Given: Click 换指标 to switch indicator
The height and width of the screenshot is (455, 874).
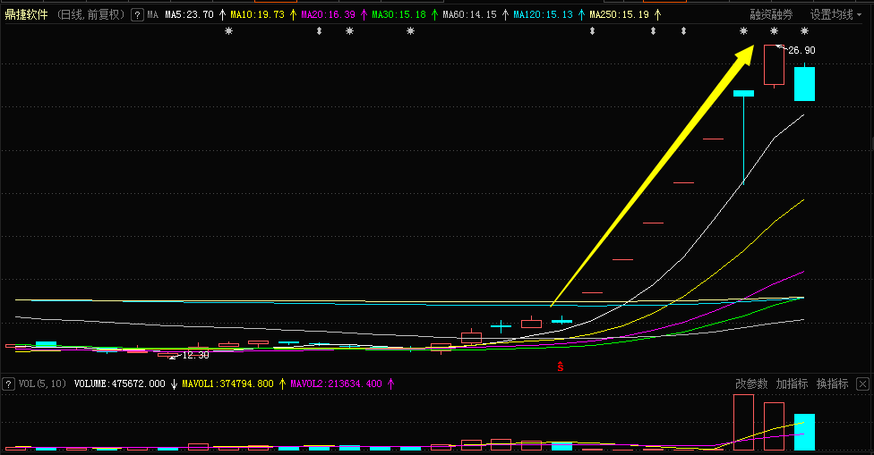Looking at the screenshot, I should point(832,383).
